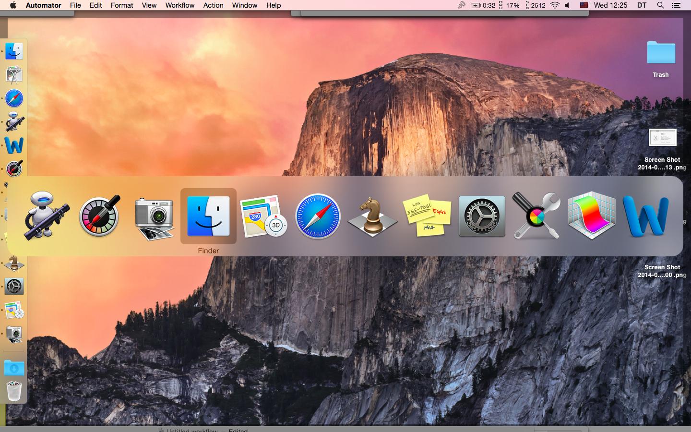
Task: Open Image Capture in the Dock
Action: tap(14, 334)
